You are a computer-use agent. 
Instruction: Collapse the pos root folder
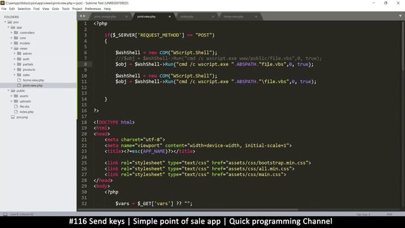5,22
